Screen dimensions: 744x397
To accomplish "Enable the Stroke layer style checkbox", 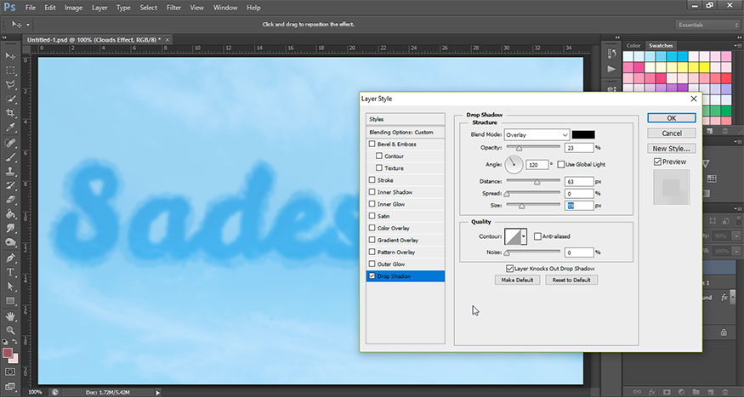I will tap(372, 180).
